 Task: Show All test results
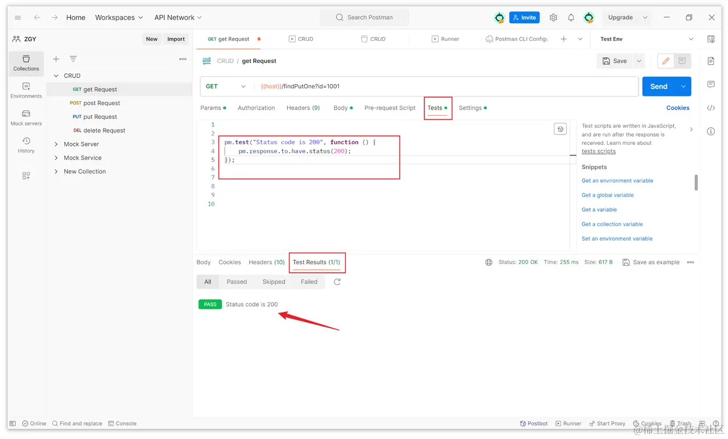pos(208,282)
